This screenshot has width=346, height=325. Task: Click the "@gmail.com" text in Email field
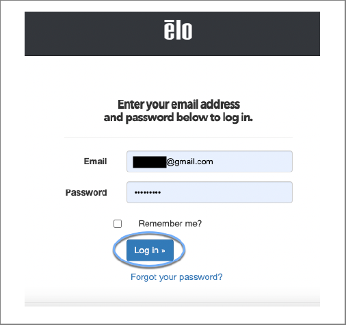click(189, 161)
